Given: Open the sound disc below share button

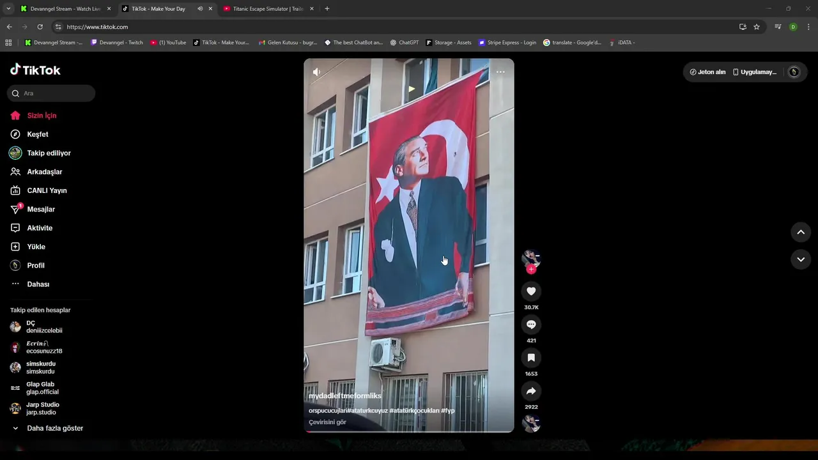Looking at the screenshot, I should [531, 424].
